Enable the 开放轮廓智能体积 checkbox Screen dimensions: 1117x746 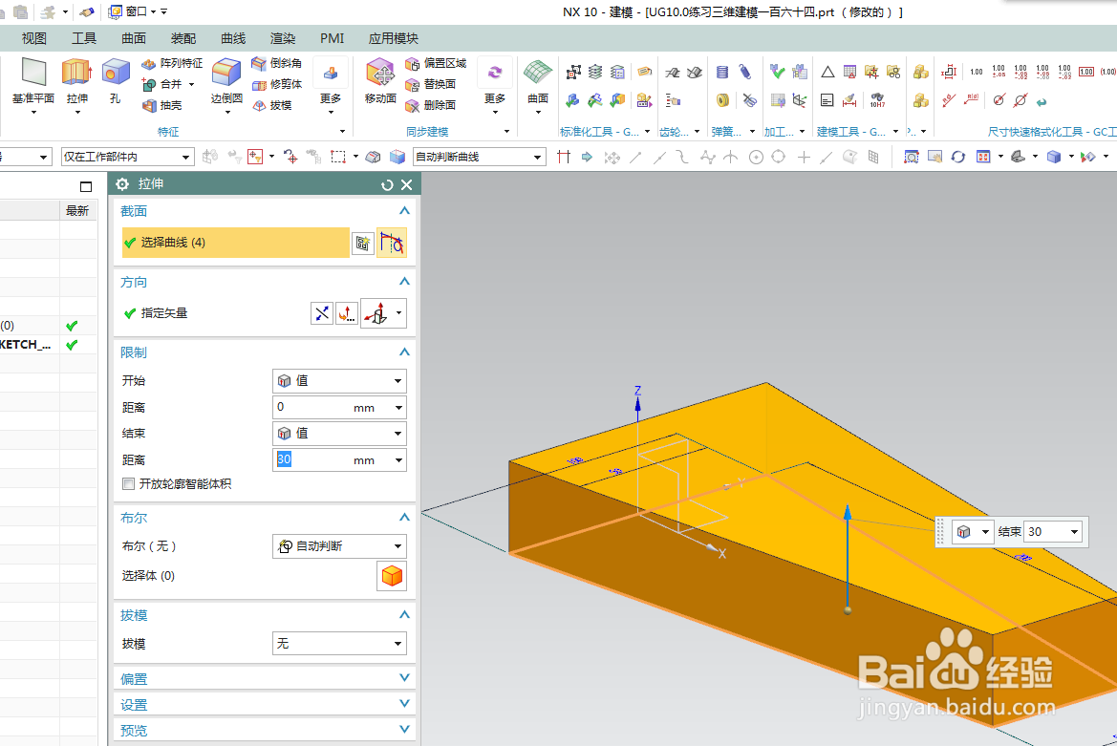click(128, 484)
